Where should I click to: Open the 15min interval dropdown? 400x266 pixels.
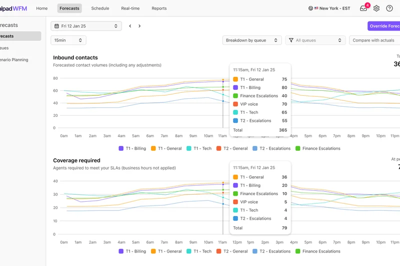point(68,40)
